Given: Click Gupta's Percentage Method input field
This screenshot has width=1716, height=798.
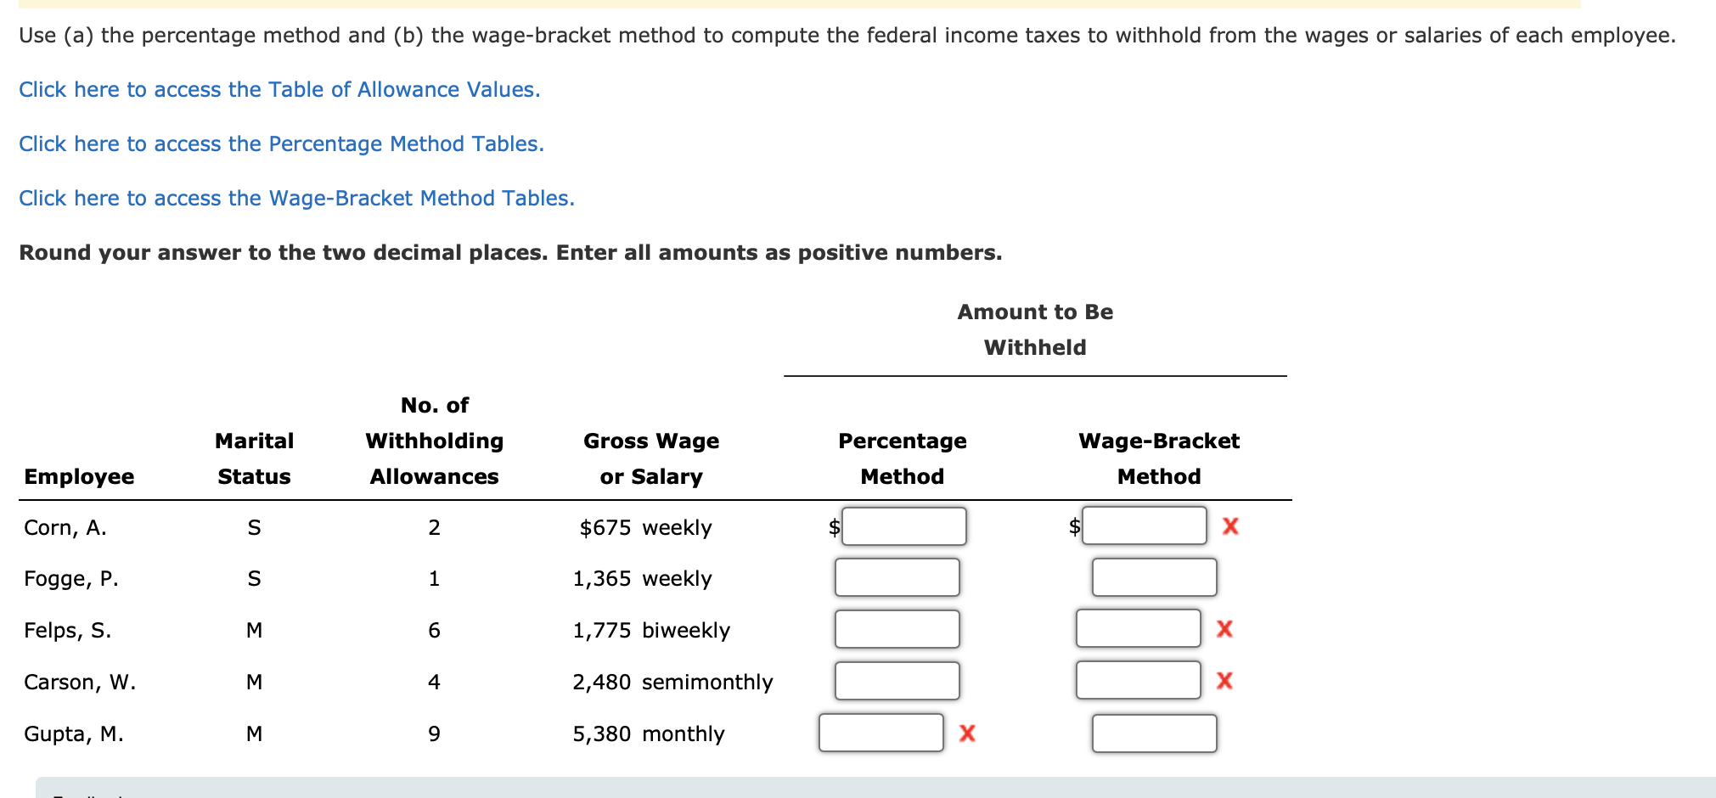Looking at the screenshot, I should click(x=880, y=733).
